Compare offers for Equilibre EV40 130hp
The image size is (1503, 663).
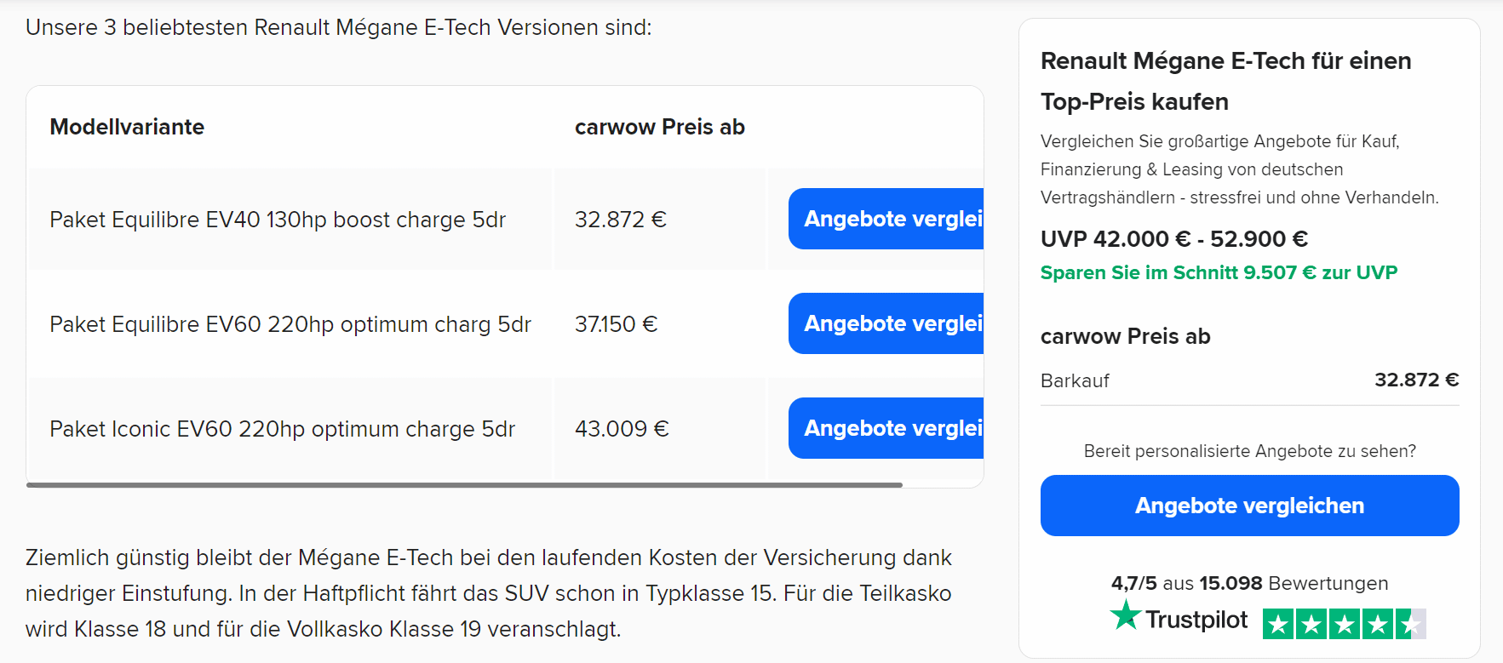click(886, 219)
